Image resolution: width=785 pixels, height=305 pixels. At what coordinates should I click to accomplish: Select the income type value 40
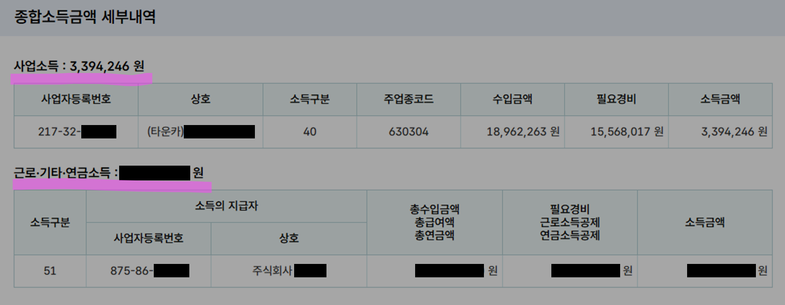click(310, 132)
